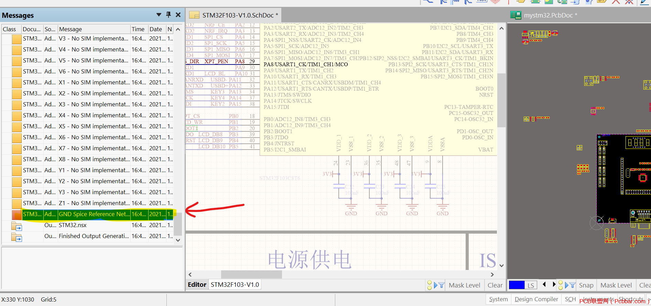Image resolution: width=651 pixels, height=306 pixels.
Task: Click the Messages list scrollbar thumb
Action: [x=178, y=224]
